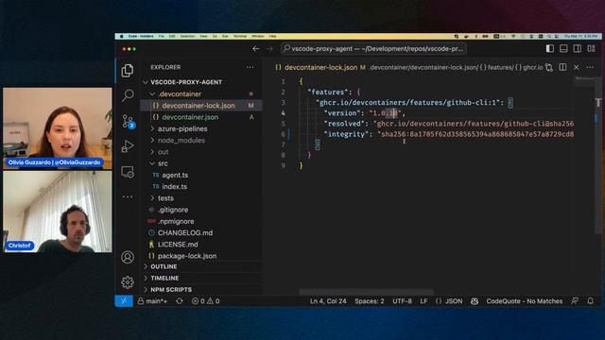Open the Search view in activity bar

click(x=128, y=94)
